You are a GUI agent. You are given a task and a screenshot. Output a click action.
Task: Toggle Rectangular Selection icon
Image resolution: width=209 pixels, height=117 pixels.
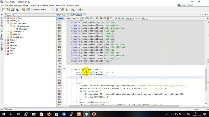pos(112,19)
